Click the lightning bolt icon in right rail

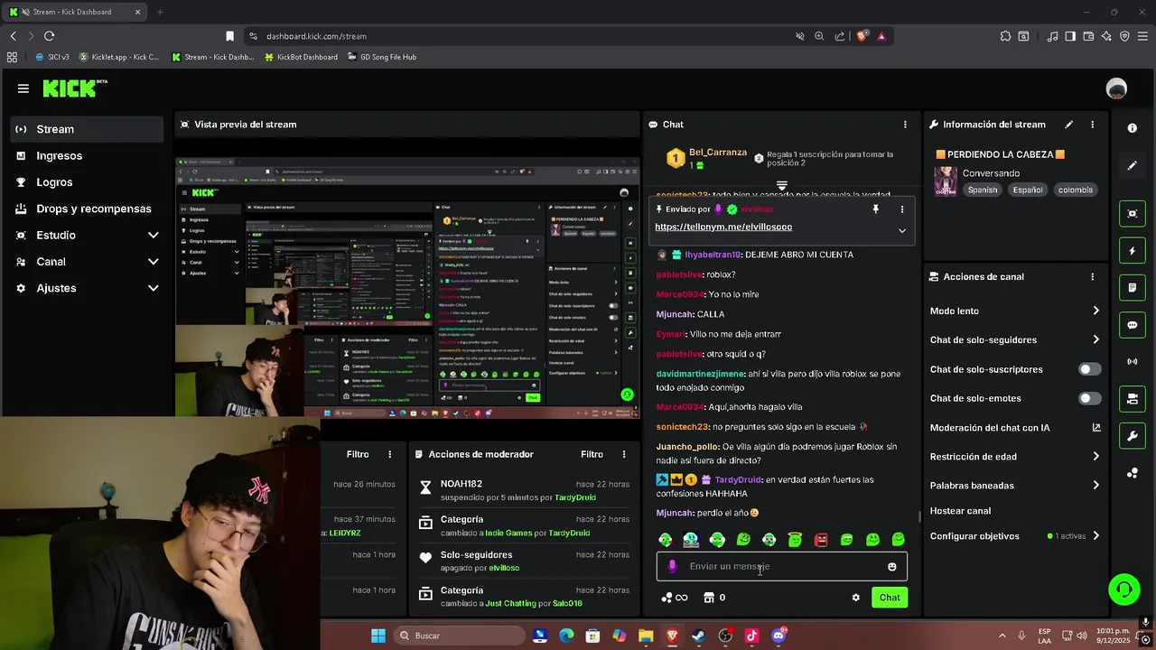1133,251
